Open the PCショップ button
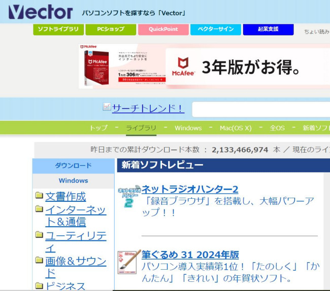Image resolution: width=330 pixels, height=291 pixels. (x=111, y=29)
